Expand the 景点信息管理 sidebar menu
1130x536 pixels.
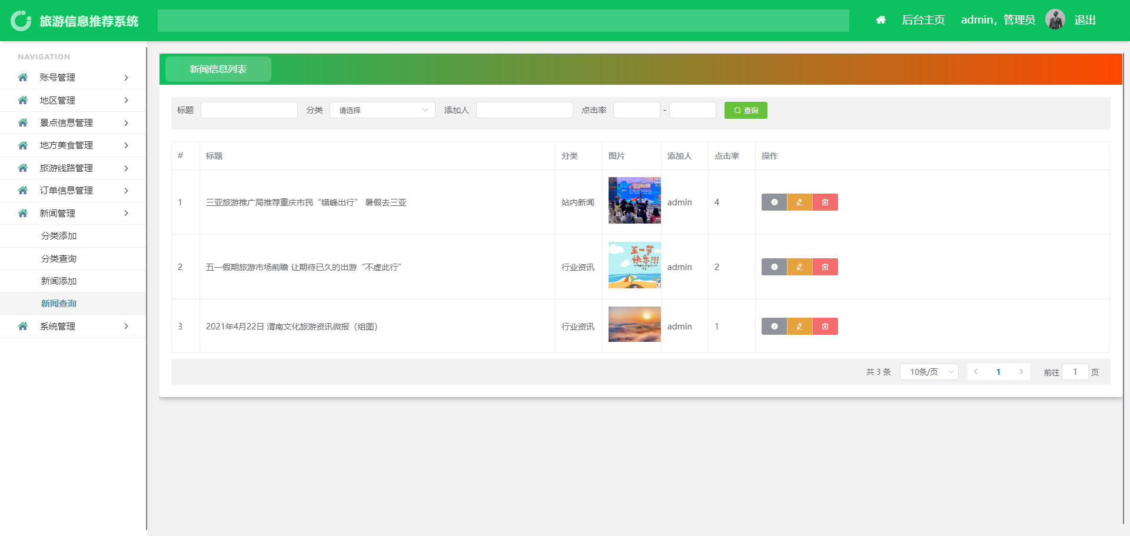click(x=72, y=123)
